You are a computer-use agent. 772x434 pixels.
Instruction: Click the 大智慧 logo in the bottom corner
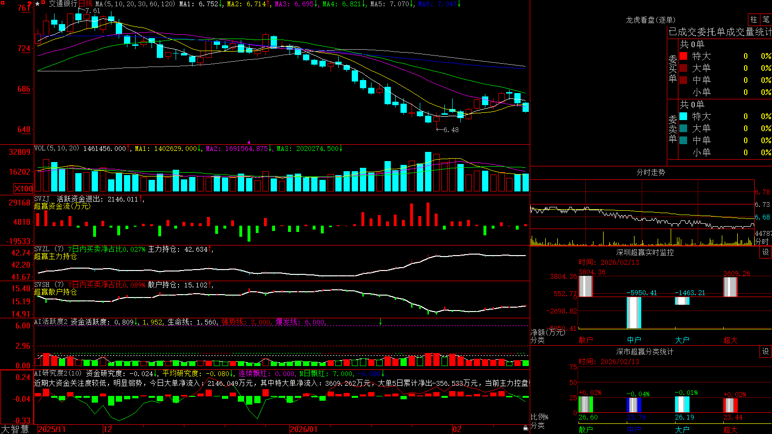tap(15, 429)
